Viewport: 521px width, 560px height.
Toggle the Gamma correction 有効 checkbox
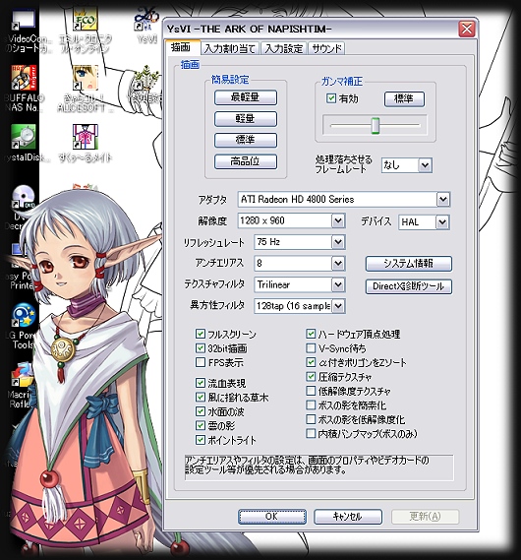tap(331, 98)
